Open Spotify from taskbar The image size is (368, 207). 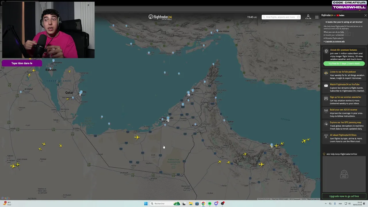pos(210,204)
